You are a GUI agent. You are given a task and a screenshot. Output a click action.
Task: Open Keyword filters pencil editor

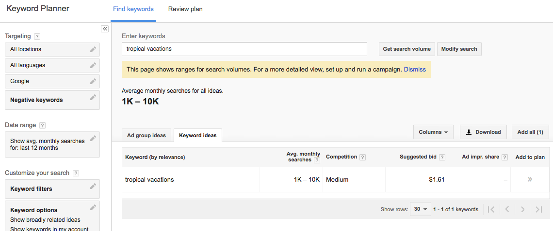click(93, 187)
